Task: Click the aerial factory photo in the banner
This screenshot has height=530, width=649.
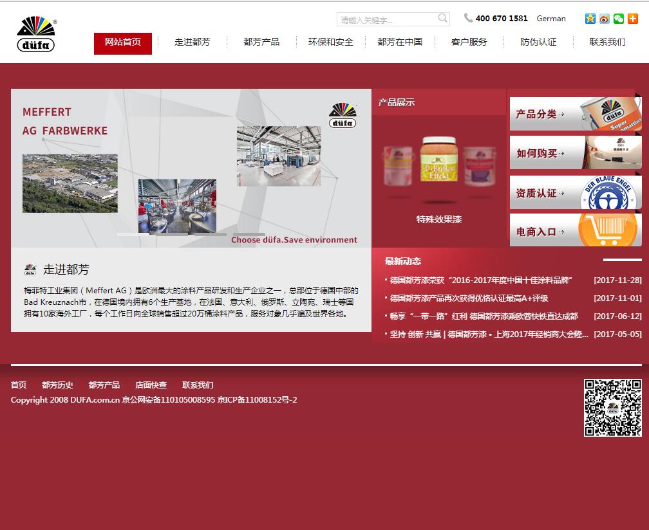Action: 70,183
